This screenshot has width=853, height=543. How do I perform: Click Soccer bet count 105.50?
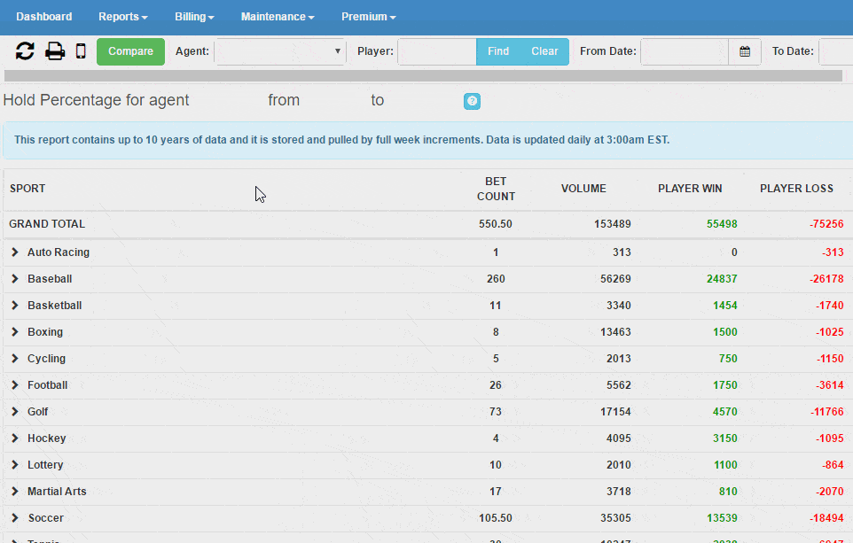(x=496, y=518)
